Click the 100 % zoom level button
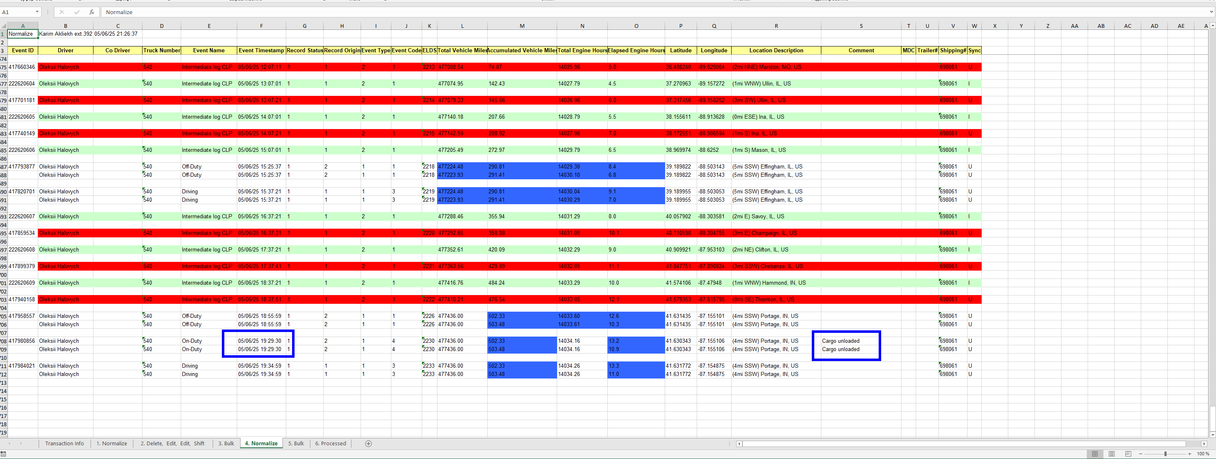 click(1203, 454)
